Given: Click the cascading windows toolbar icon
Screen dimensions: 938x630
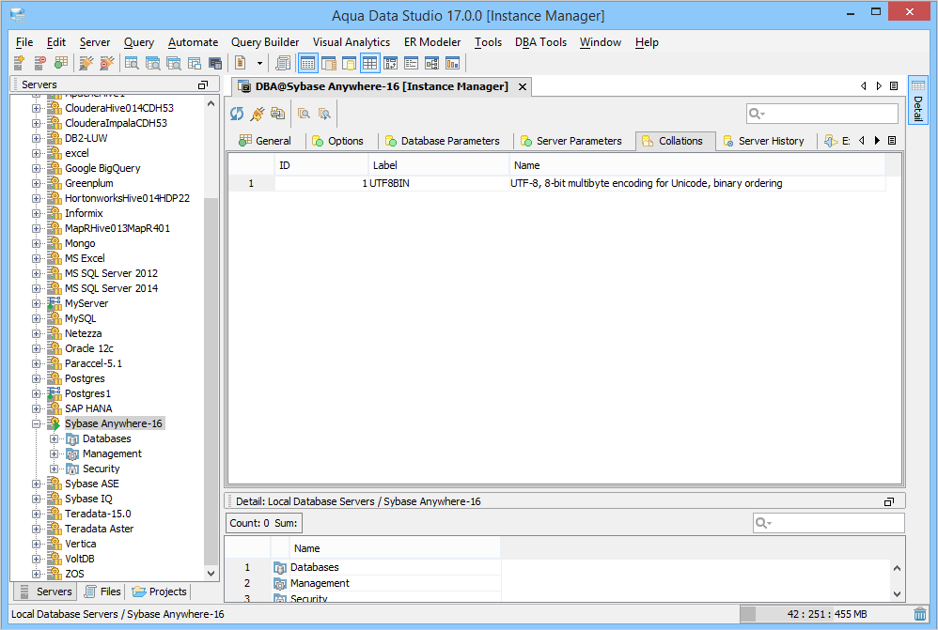Looking at the screenshot, I should [195, 63].
